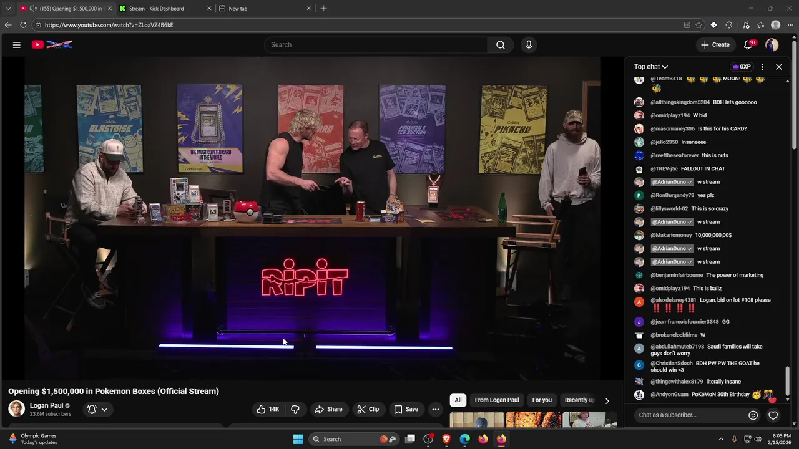
Task: Send a heart reaction in chat
Action: (773, 415)
